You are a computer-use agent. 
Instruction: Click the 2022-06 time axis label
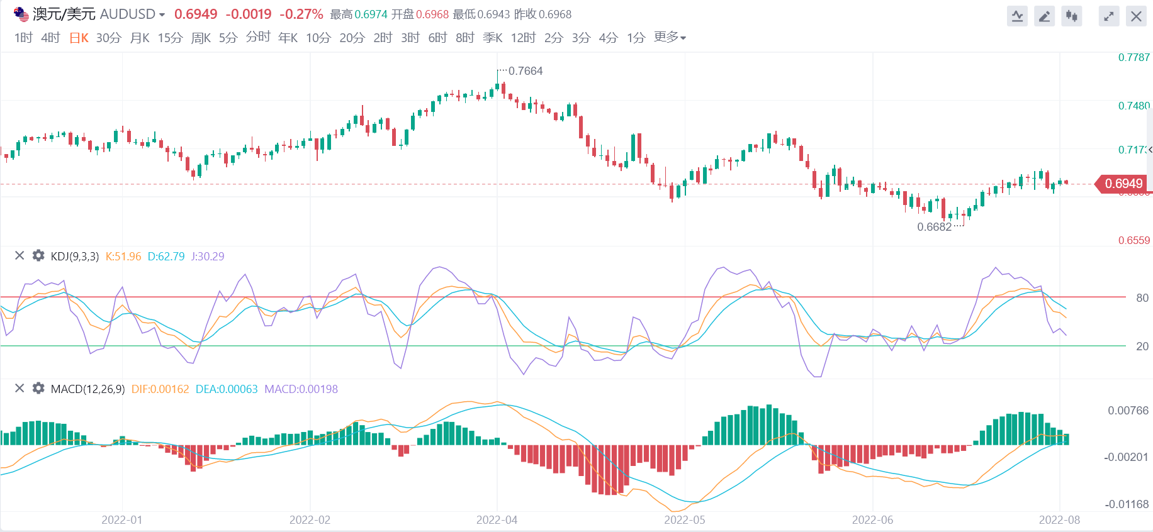872,520
